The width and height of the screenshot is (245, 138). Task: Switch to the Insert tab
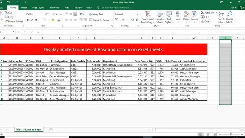24,8
